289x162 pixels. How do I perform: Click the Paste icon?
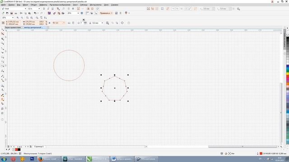(29, 13)
